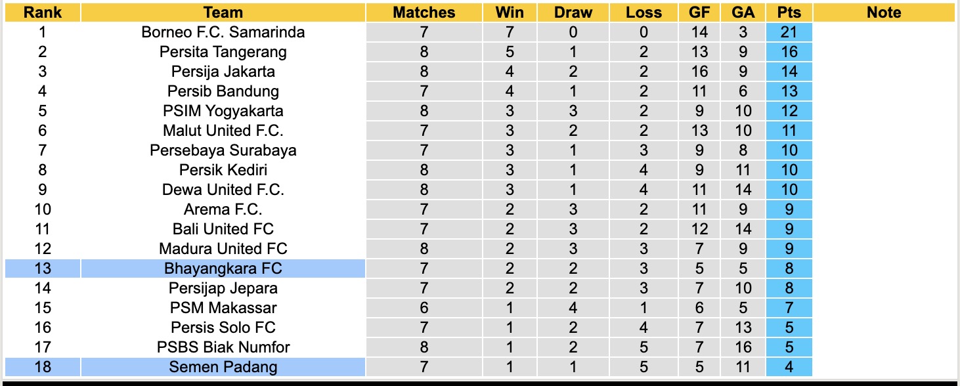The height and width of the screenshot is (386, 960).
Task: Click the Team column header
Action: (x=223, y=12)
